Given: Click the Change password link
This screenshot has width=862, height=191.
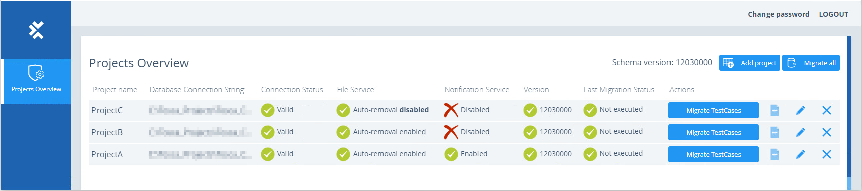Looking at the screenshot, I should [779, 14].
